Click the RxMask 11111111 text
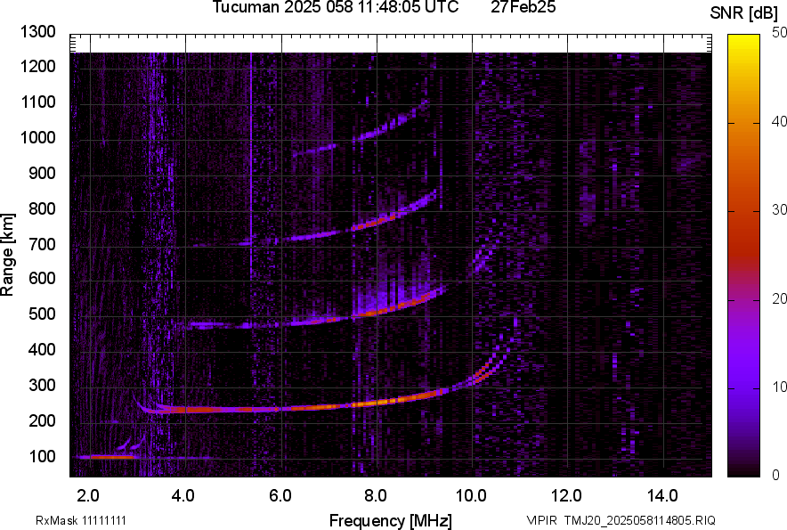 tap(68, 520)
